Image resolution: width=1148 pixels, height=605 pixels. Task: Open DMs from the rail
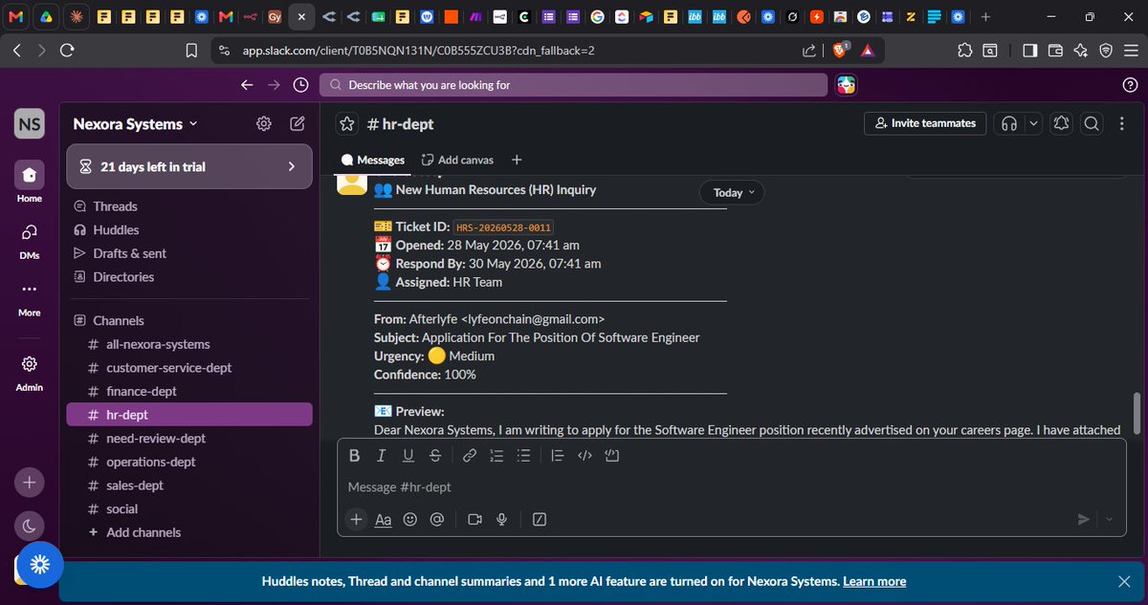(29, 239)
